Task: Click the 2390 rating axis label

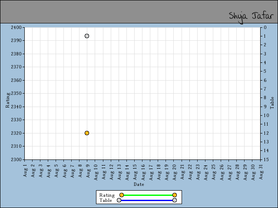Action: coord(16,40)
